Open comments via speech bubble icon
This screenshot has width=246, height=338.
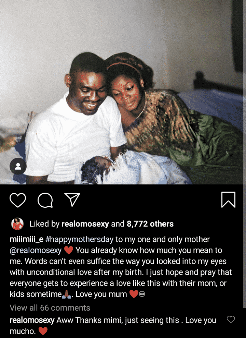pyautogui.click(x=45, y=200)
